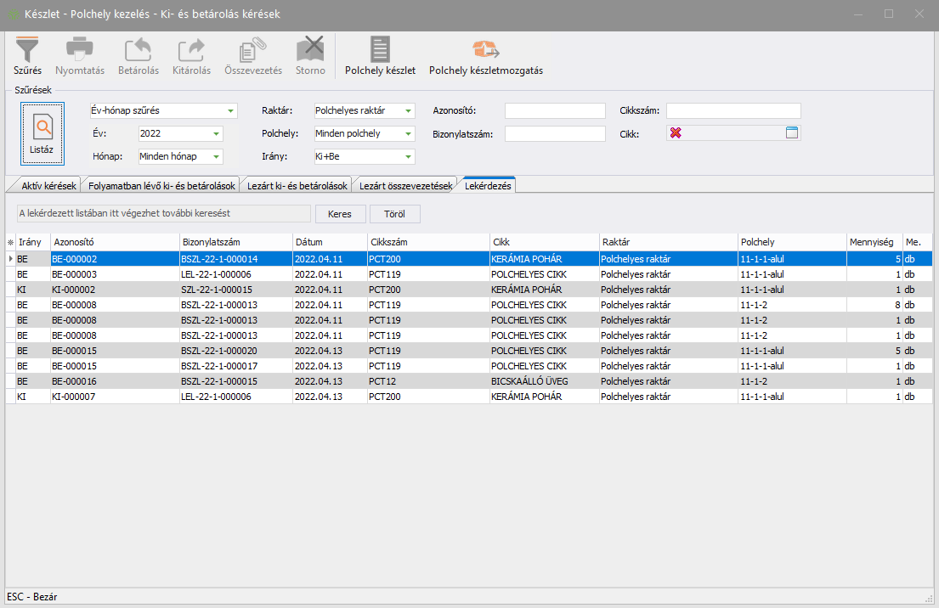Clear the Cikk field with red X
The image size is (939, 608).
click(x=676, y=133)
